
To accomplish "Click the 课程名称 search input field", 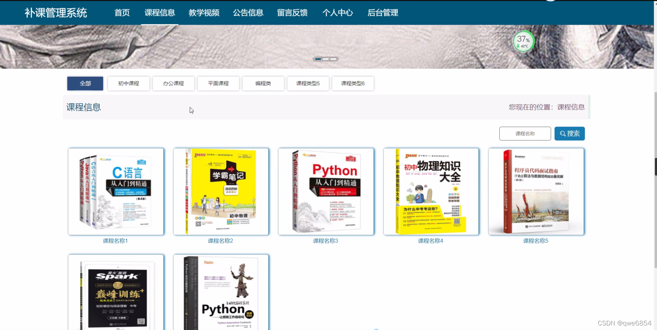I will [525, 133].
